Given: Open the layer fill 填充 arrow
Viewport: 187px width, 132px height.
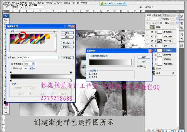Looking at the screenshot, I should click(177, 23).
